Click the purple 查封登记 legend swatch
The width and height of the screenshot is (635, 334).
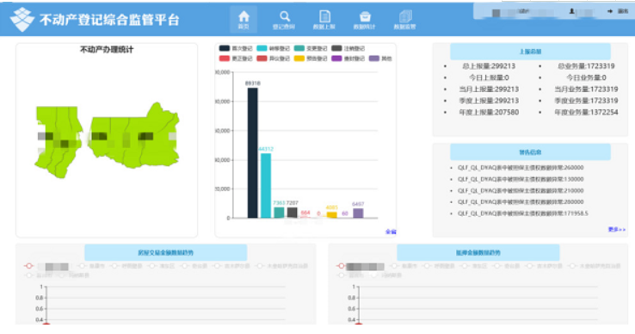(337, 59)
